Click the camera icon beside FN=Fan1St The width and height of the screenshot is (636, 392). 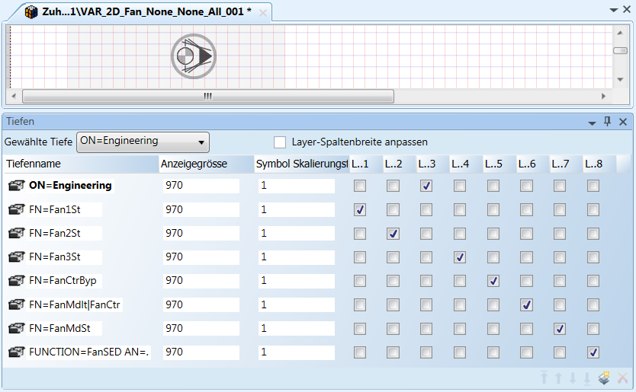pos(17,209)
